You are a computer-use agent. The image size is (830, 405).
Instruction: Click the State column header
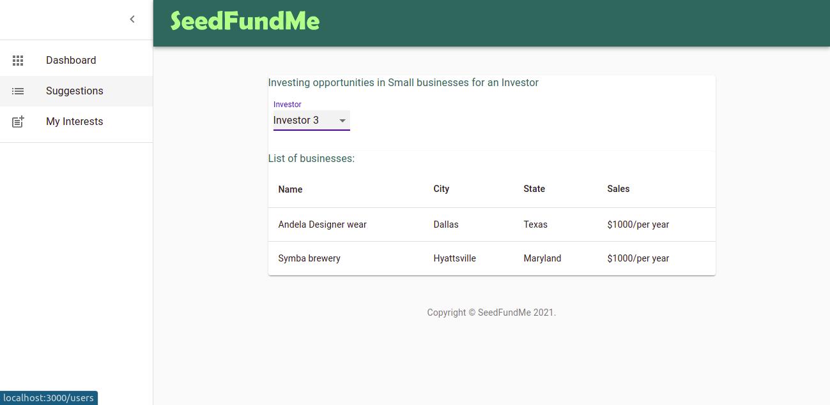pos(534,189)
